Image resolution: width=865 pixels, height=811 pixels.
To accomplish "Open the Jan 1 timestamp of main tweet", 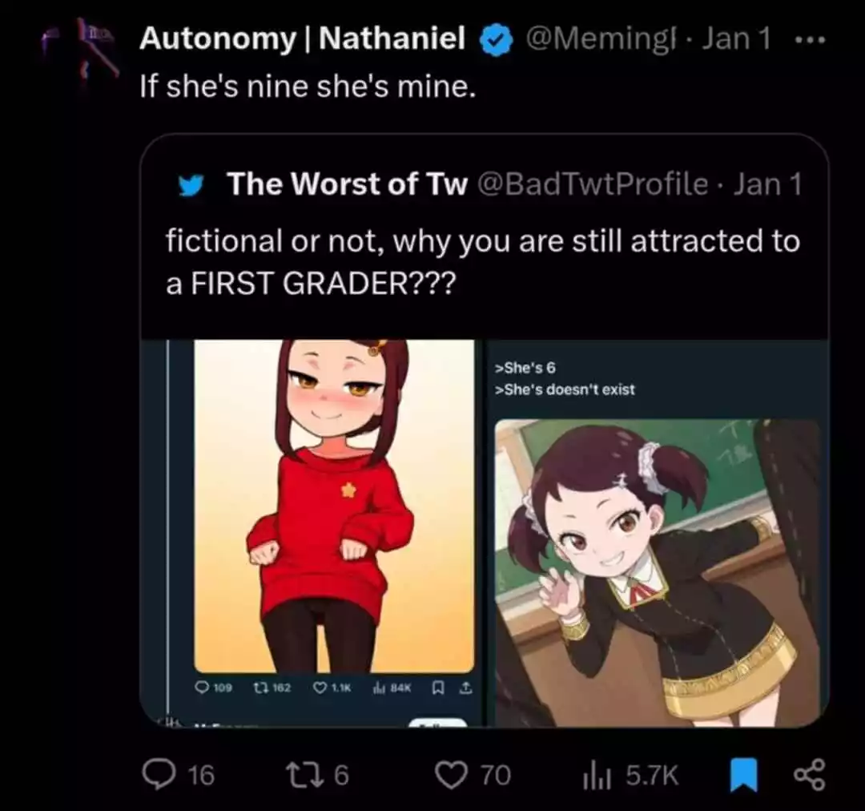I will tap(735, 38).
